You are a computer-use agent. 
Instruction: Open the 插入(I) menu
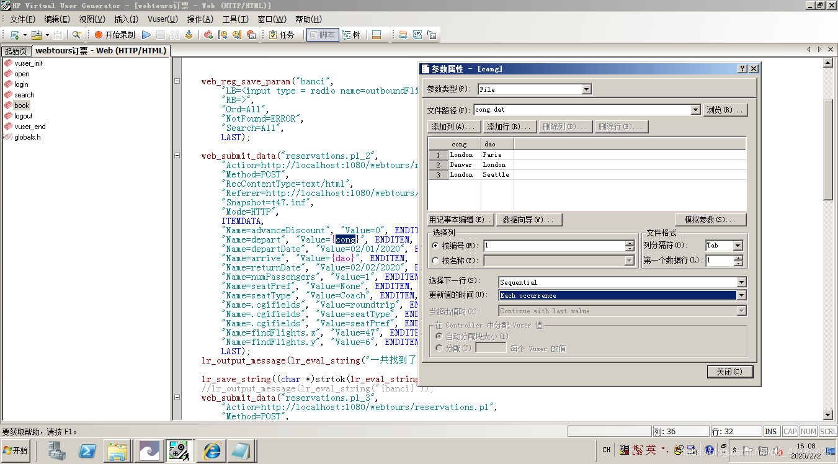(127, 19)
